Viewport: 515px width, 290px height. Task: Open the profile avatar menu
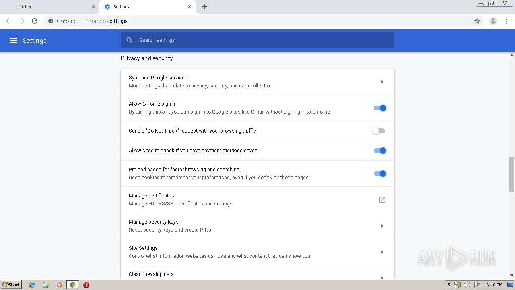click(493, 21)
